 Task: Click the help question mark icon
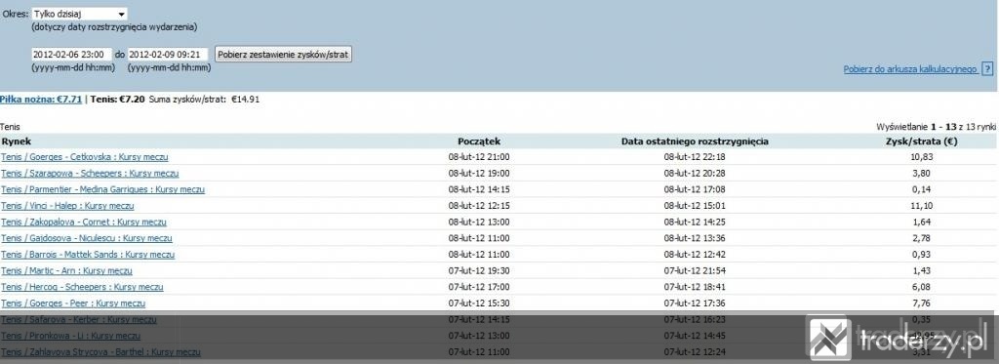point(987,69)
